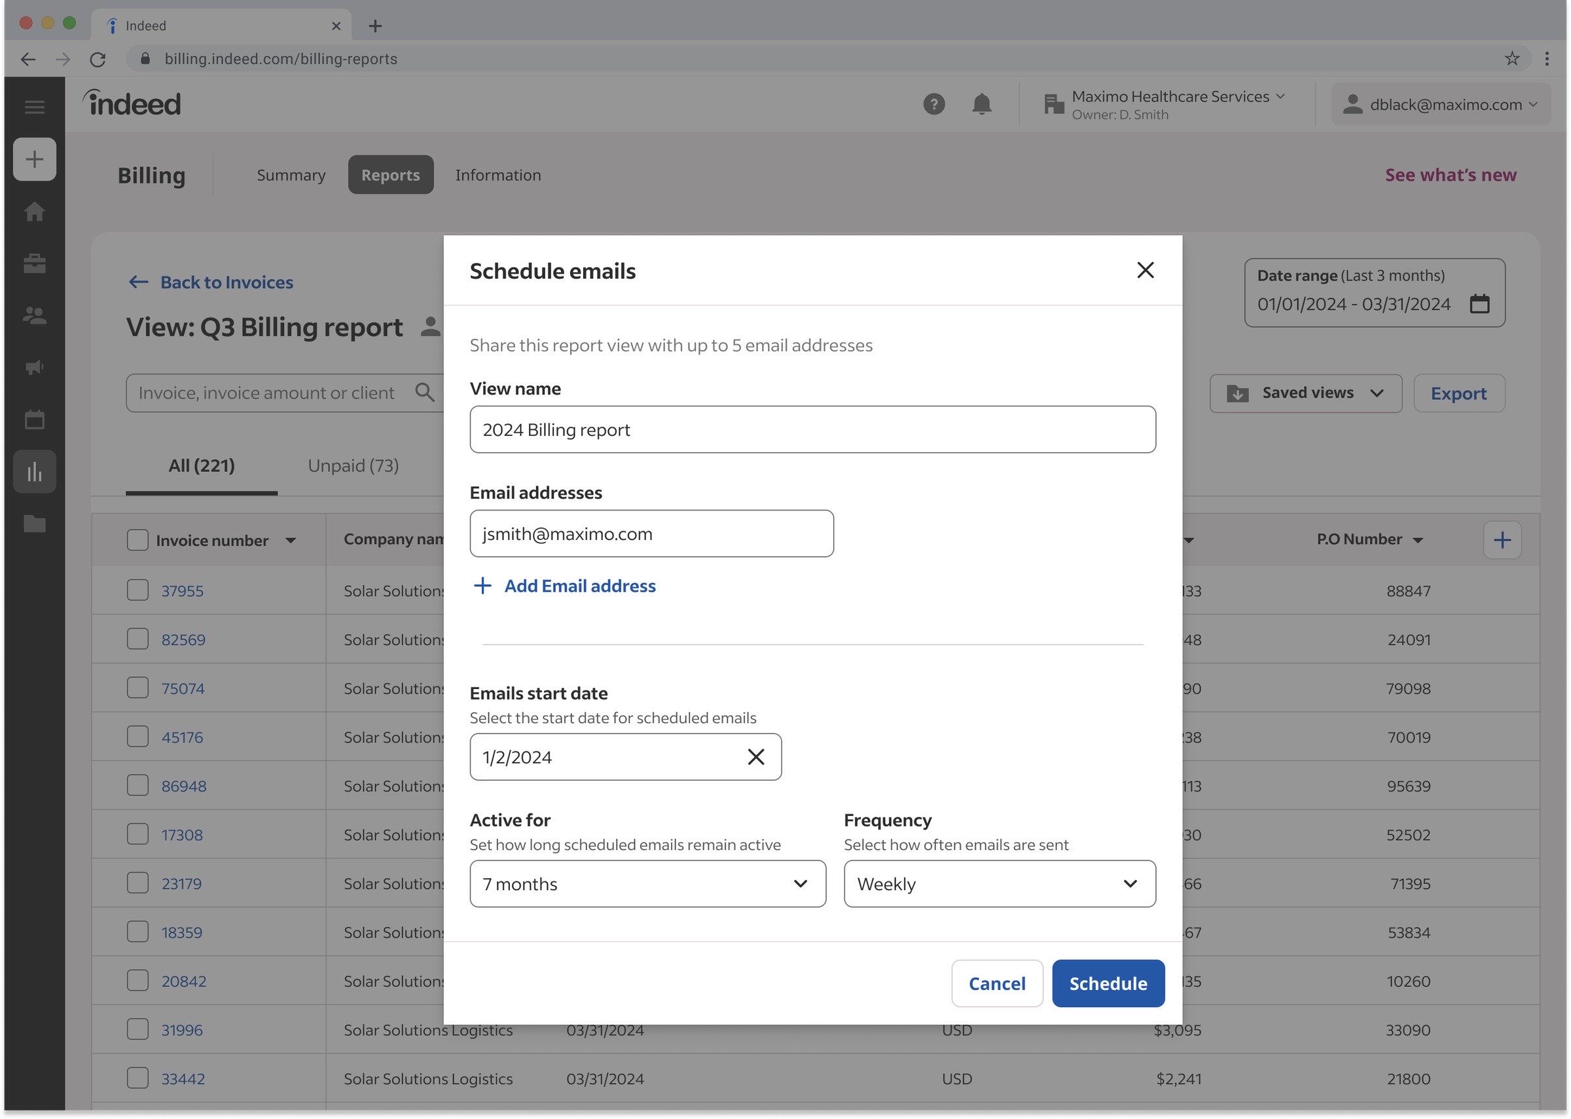
Task: Close the Schedule emails dialog
Action: (1145, 270)
